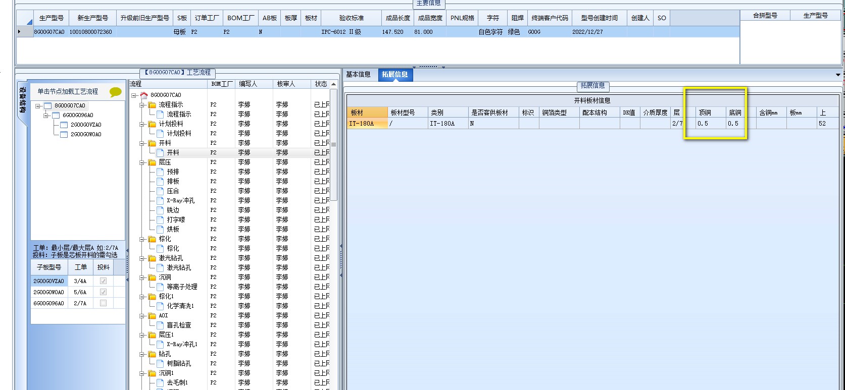Click the document icon beside 预排
This screenshot has height=390, width=845.
coord(160,172)
